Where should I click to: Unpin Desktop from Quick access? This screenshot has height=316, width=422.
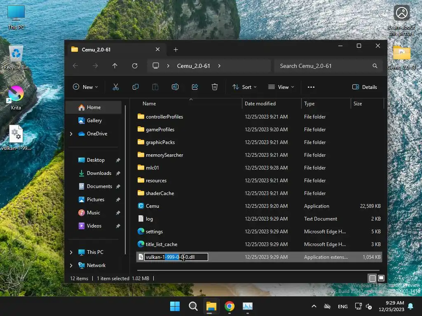(x=118, y=160)
